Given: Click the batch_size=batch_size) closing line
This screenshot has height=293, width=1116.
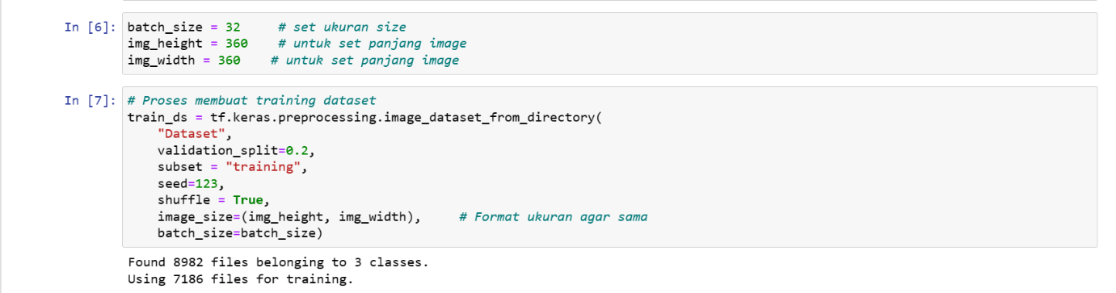Looking at the screenshot, I should [x=241, y=233].
